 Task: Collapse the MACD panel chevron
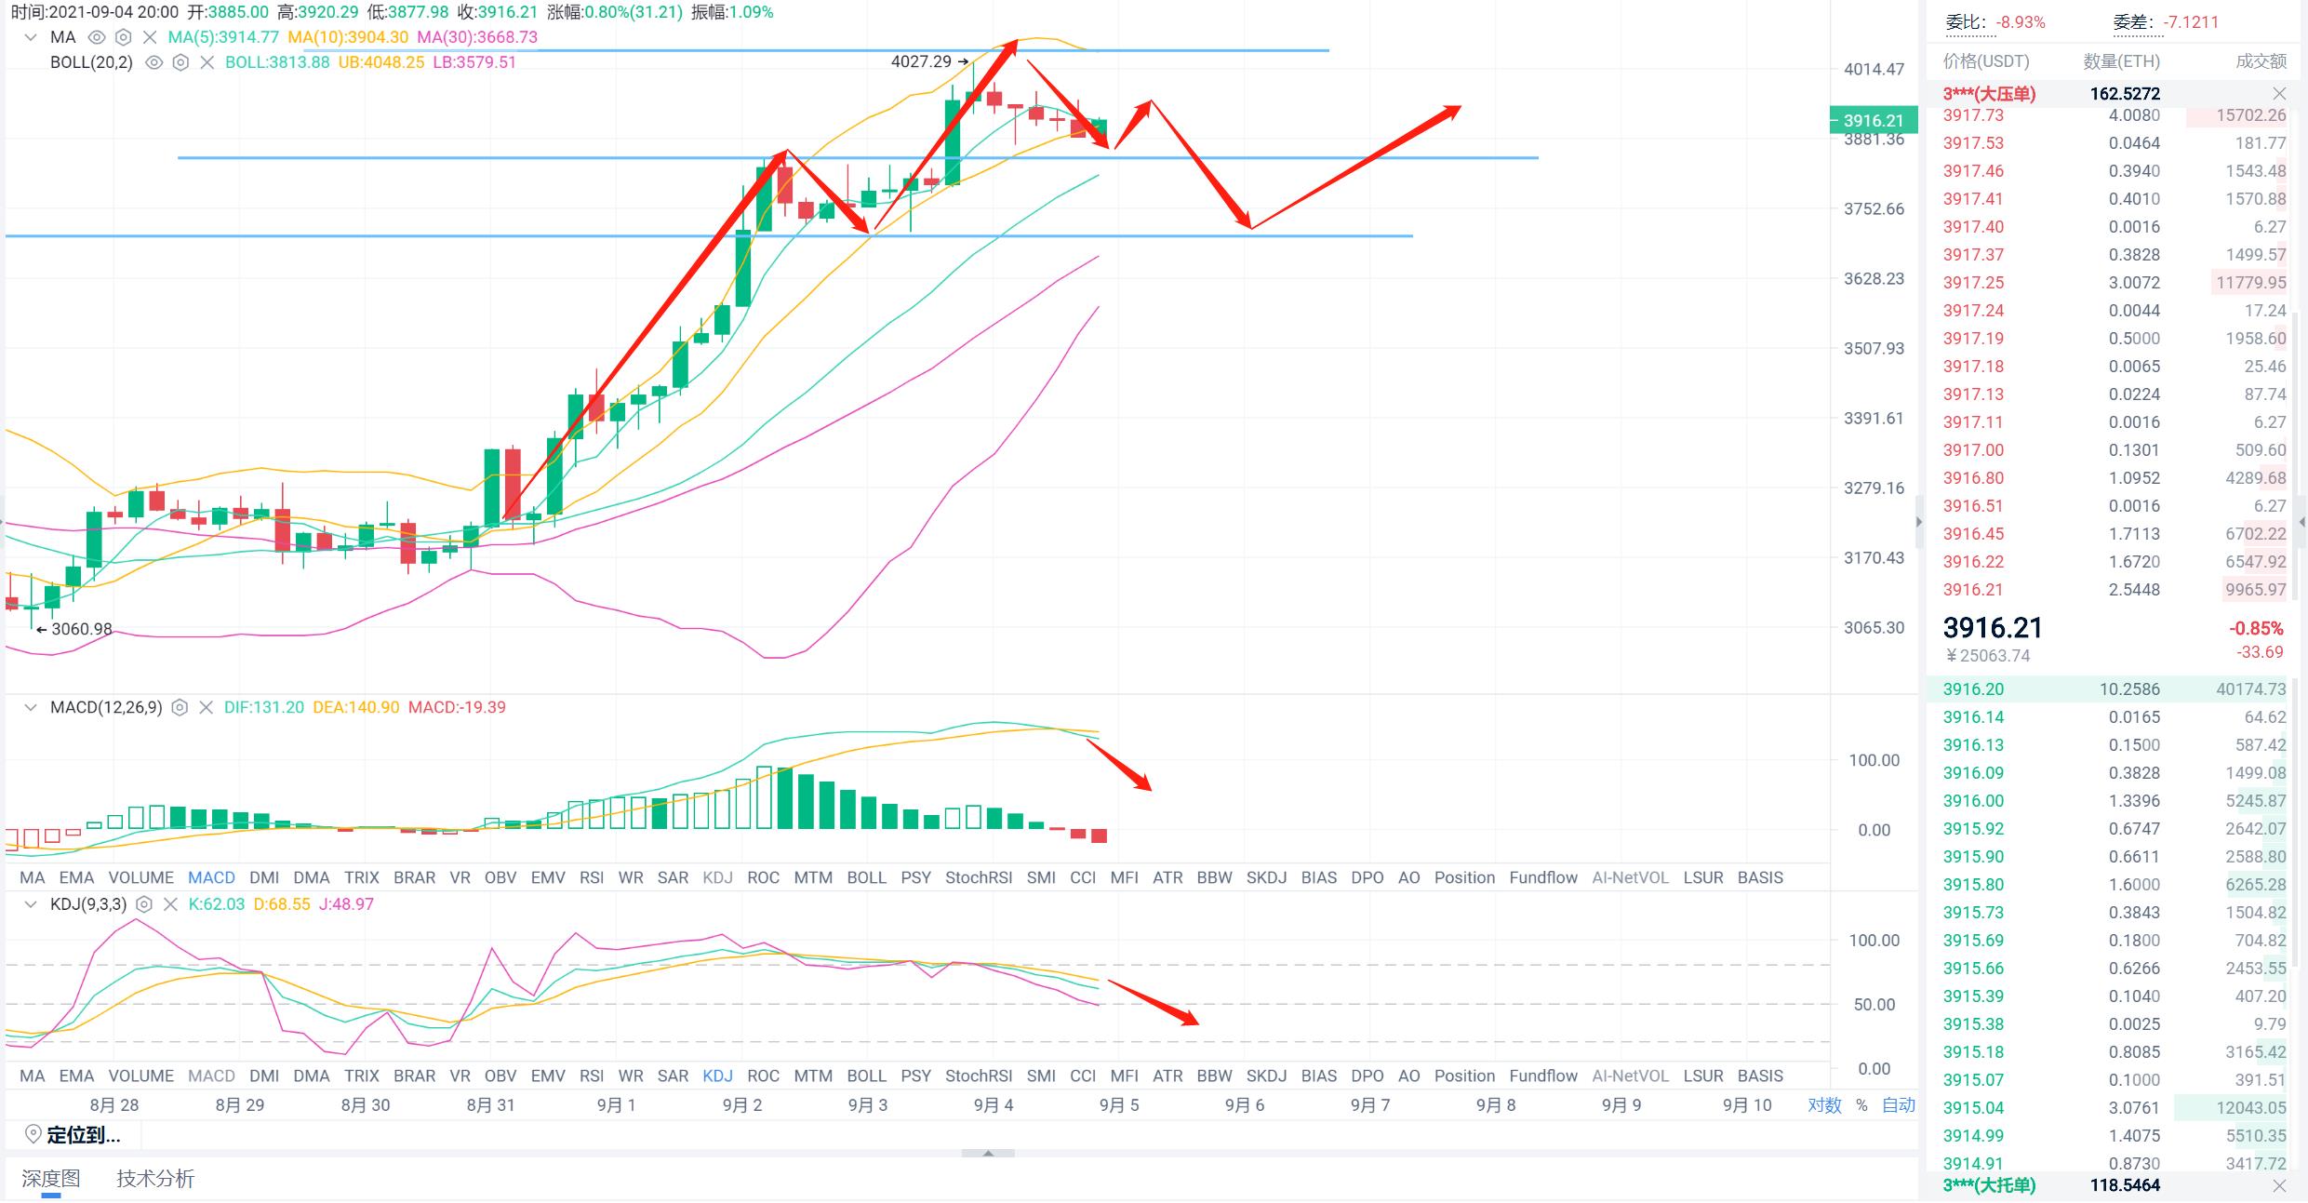(x=31, y=707)
